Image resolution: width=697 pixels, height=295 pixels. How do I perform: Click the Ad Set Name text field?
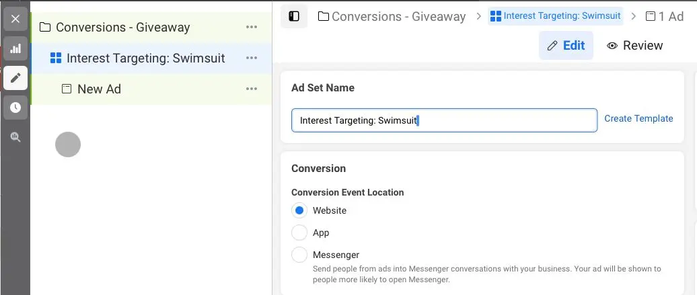[444, 120]
